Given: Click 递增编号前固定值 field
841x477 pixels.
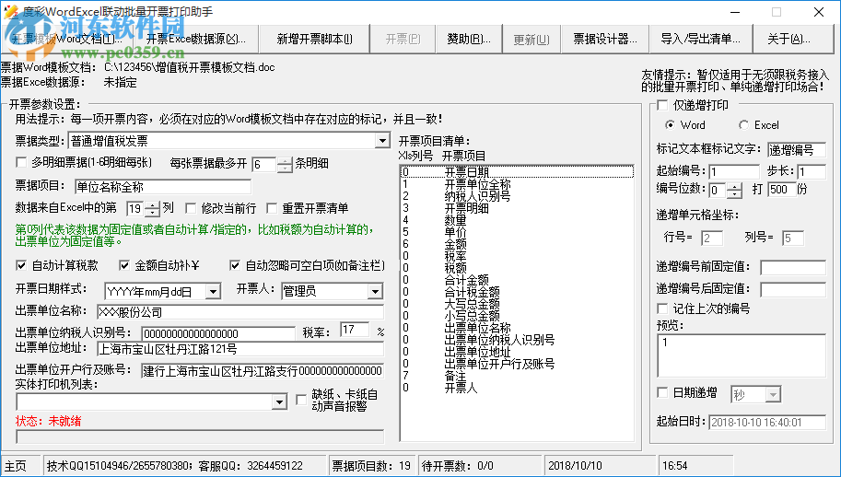Looking at the screenshot, I should pyautogui.click(x=793, y=267).
